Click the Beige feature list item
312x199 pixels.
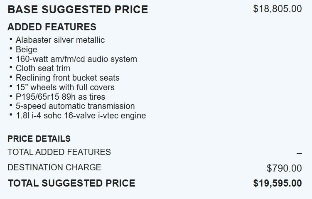(x=26, y=49)
